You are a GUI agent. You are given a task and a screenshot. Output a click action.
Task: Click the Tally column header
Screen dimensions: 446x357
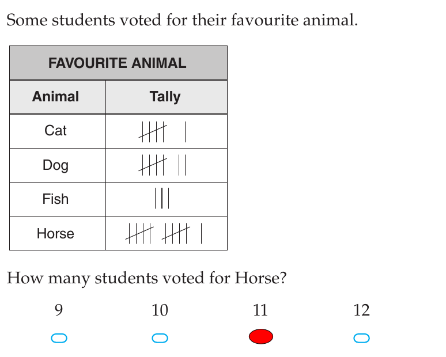click(x=165, y=97)
